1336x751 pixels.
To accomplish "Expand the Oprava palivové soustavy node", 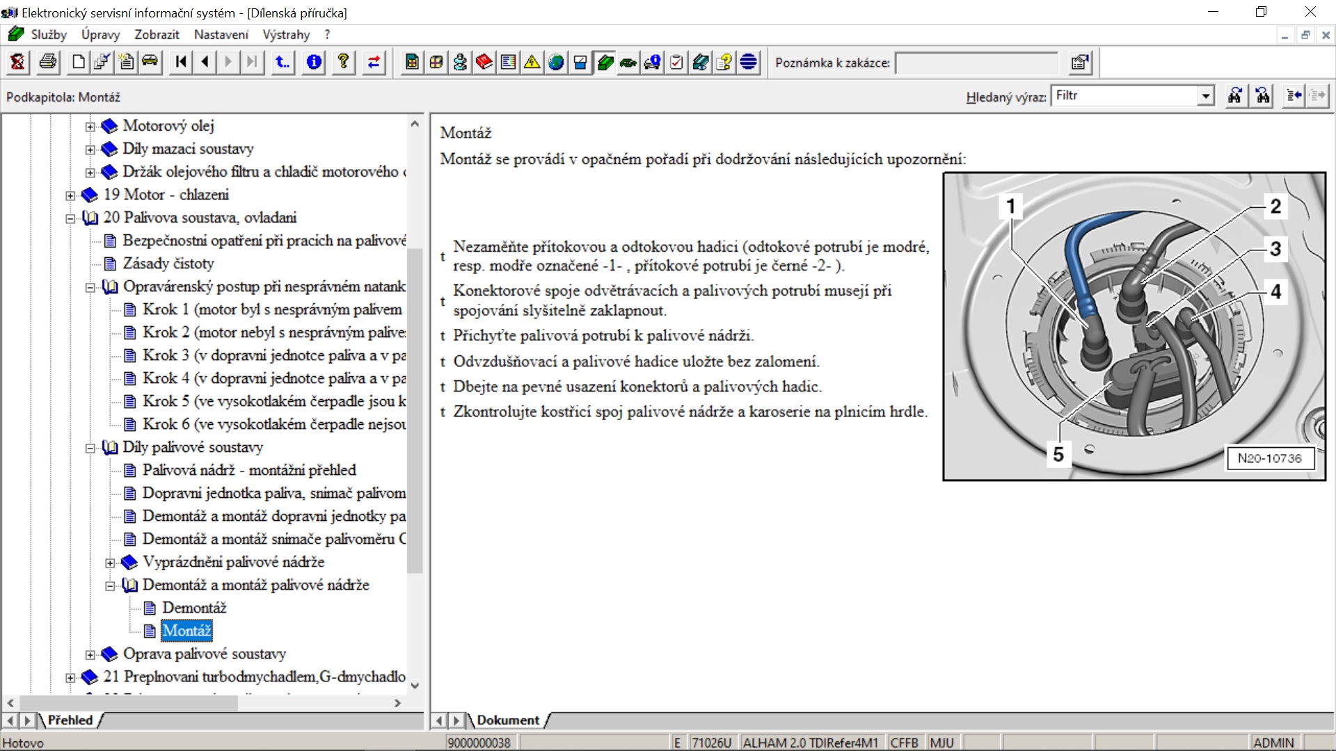I will point(90,654).
